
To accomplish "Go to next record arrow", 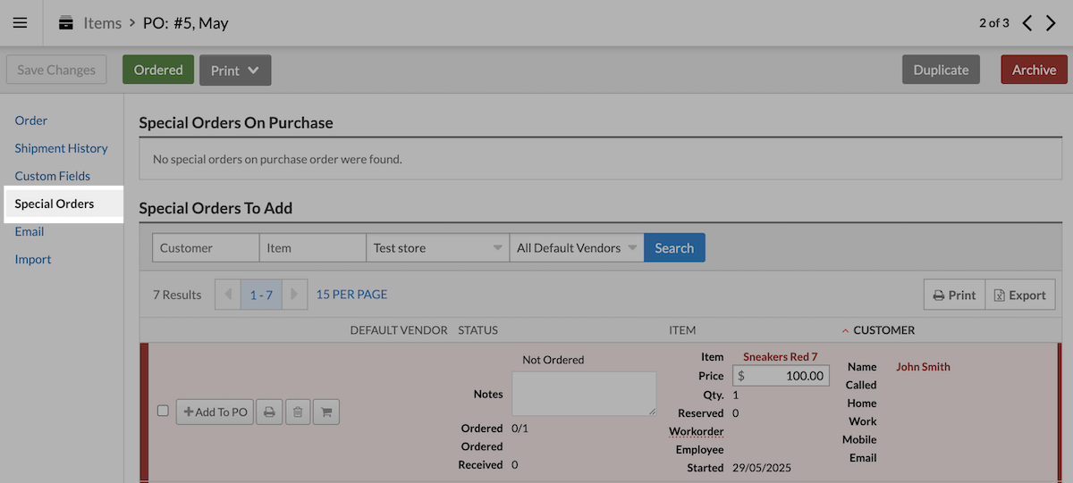I will [1052, 23].
